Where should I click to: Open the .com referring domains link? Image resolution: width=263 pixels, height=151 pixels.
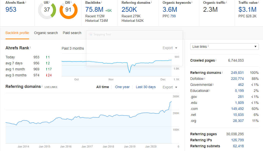tap(237, 109)
